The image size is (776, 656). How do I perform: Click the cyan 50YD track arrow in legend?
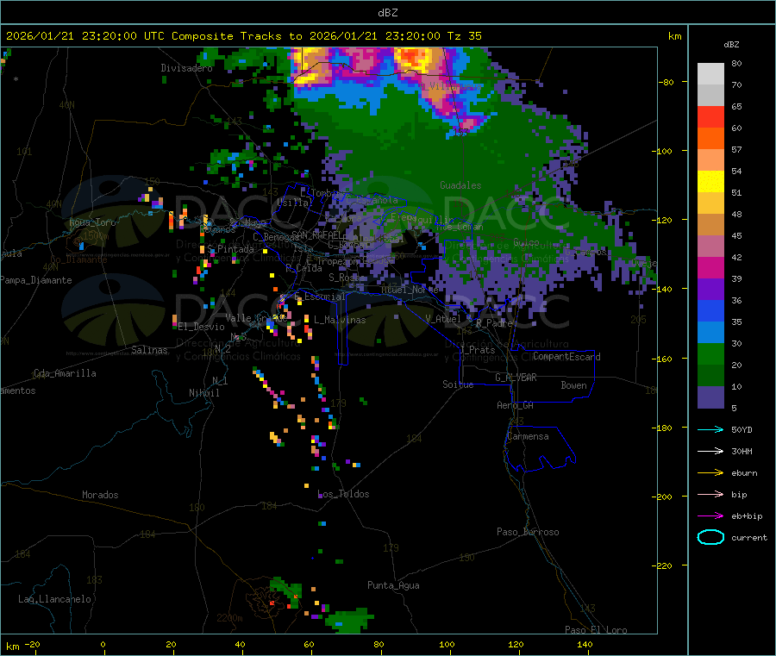click(710, 429)
